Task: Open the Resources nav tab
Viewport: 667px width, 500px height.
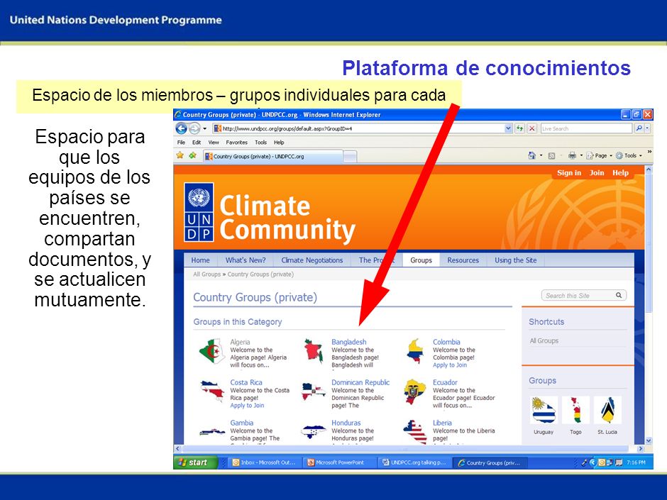Action: coord(463,260)
